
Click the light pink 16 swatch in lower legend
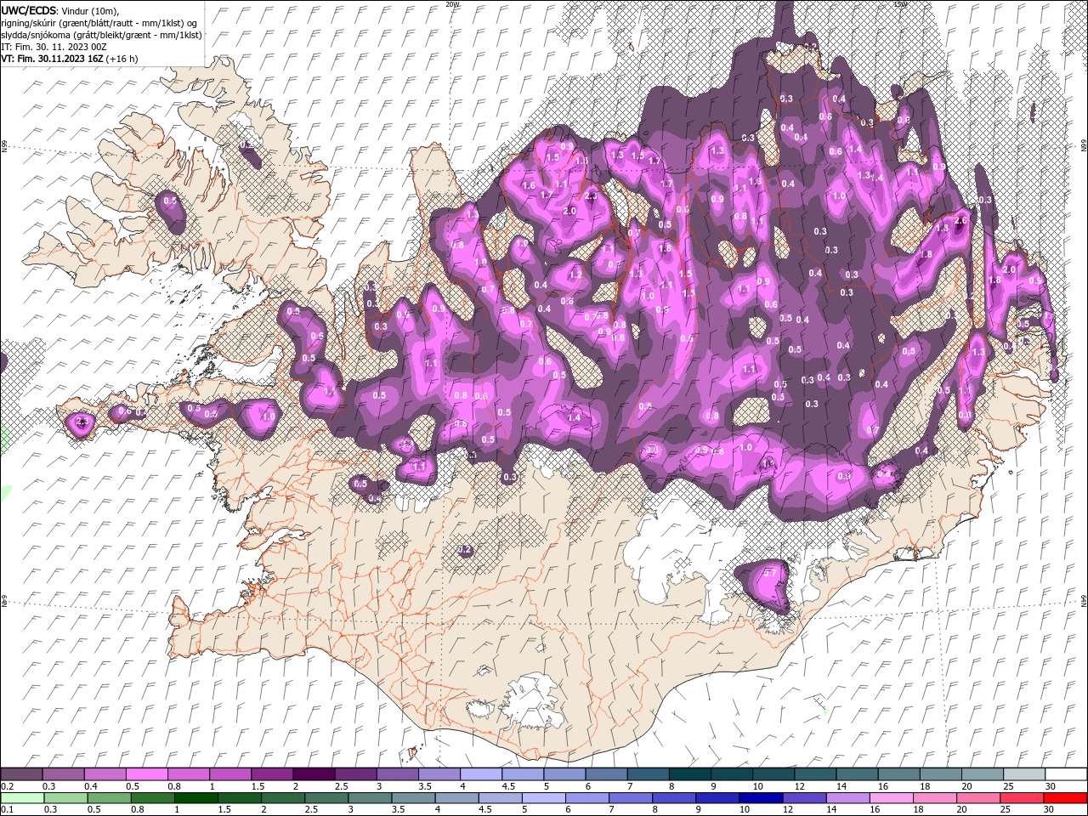point(892,799)
